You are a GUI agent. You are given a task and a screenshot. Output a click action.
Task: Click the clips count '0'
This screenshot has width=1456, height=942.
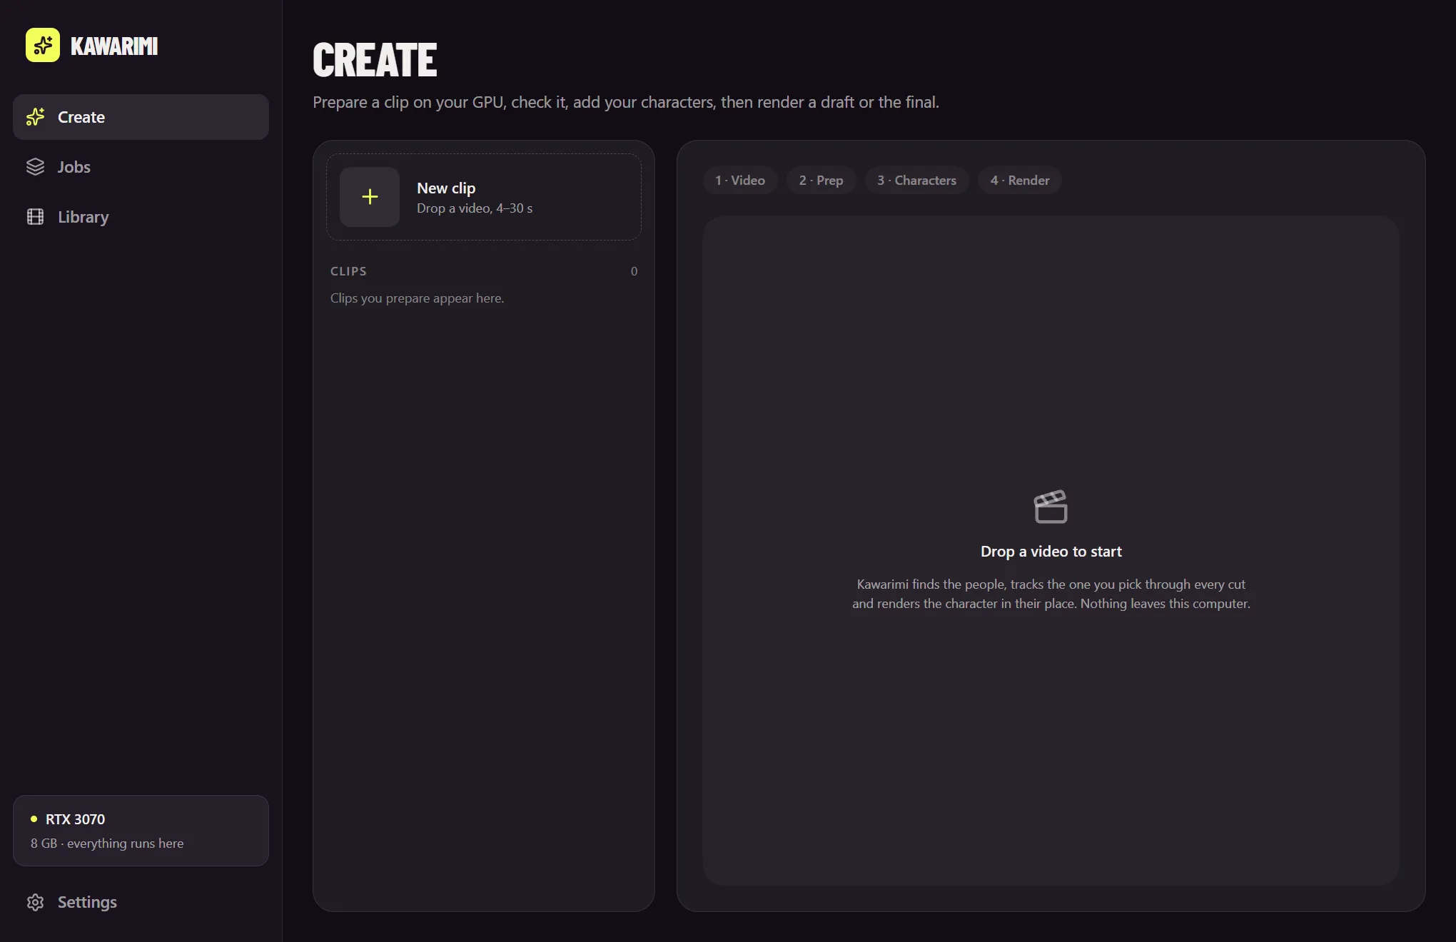pyautogui.click(x=634, y=271)
